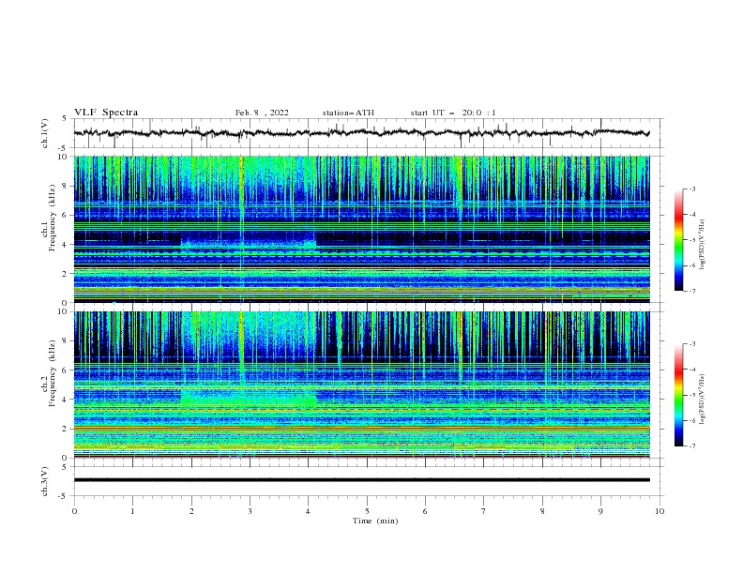Click the "-5" tick on ch.1 color bar

pos(692,240)
